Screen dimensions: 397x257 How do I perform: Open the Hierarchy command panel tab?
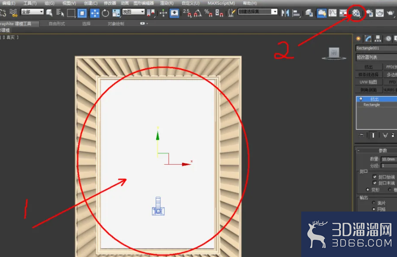(x=378, y=39)
